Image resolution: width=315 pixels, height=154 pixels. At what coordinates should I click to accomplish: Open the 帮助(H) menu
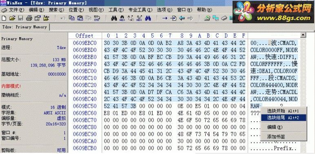pyautogui.click(x=204, y=10)
